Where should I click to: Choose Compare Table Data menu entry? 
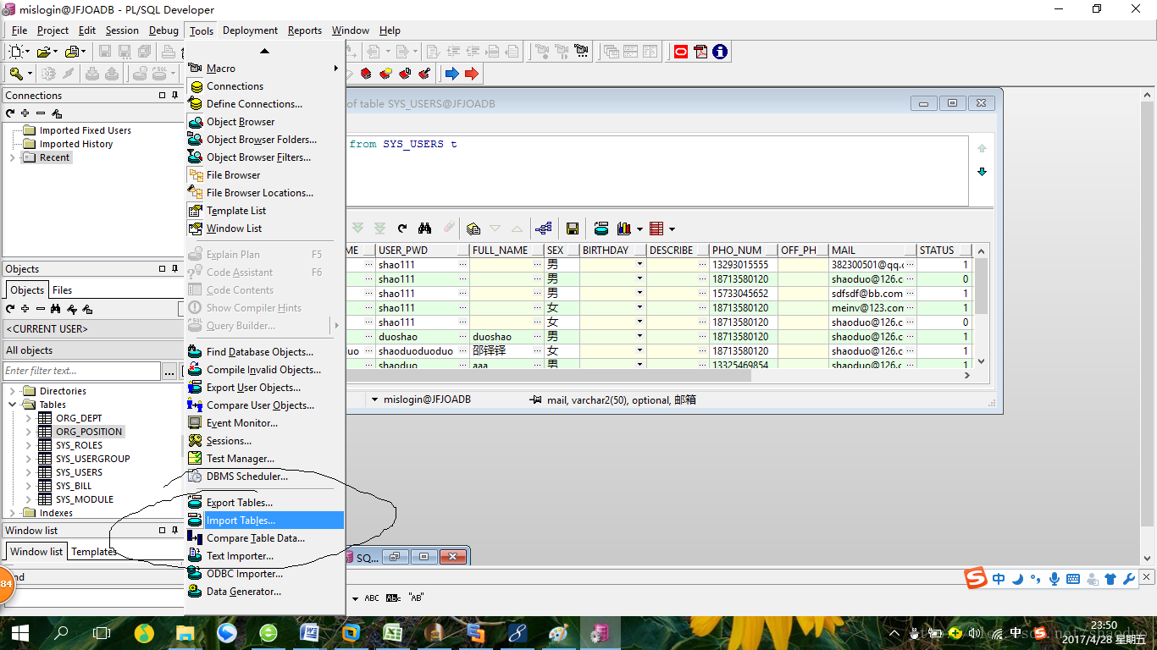[263, 538]
